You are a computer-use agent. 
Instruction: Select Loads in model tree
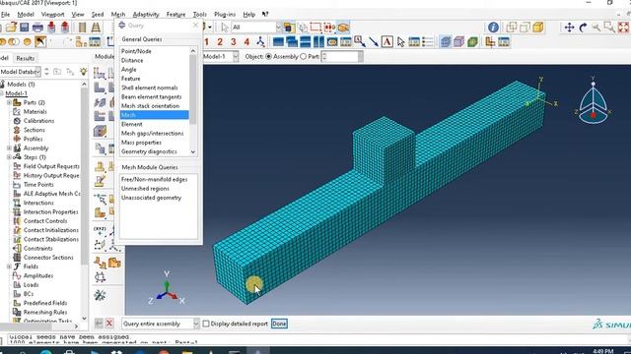pos(31,285)
